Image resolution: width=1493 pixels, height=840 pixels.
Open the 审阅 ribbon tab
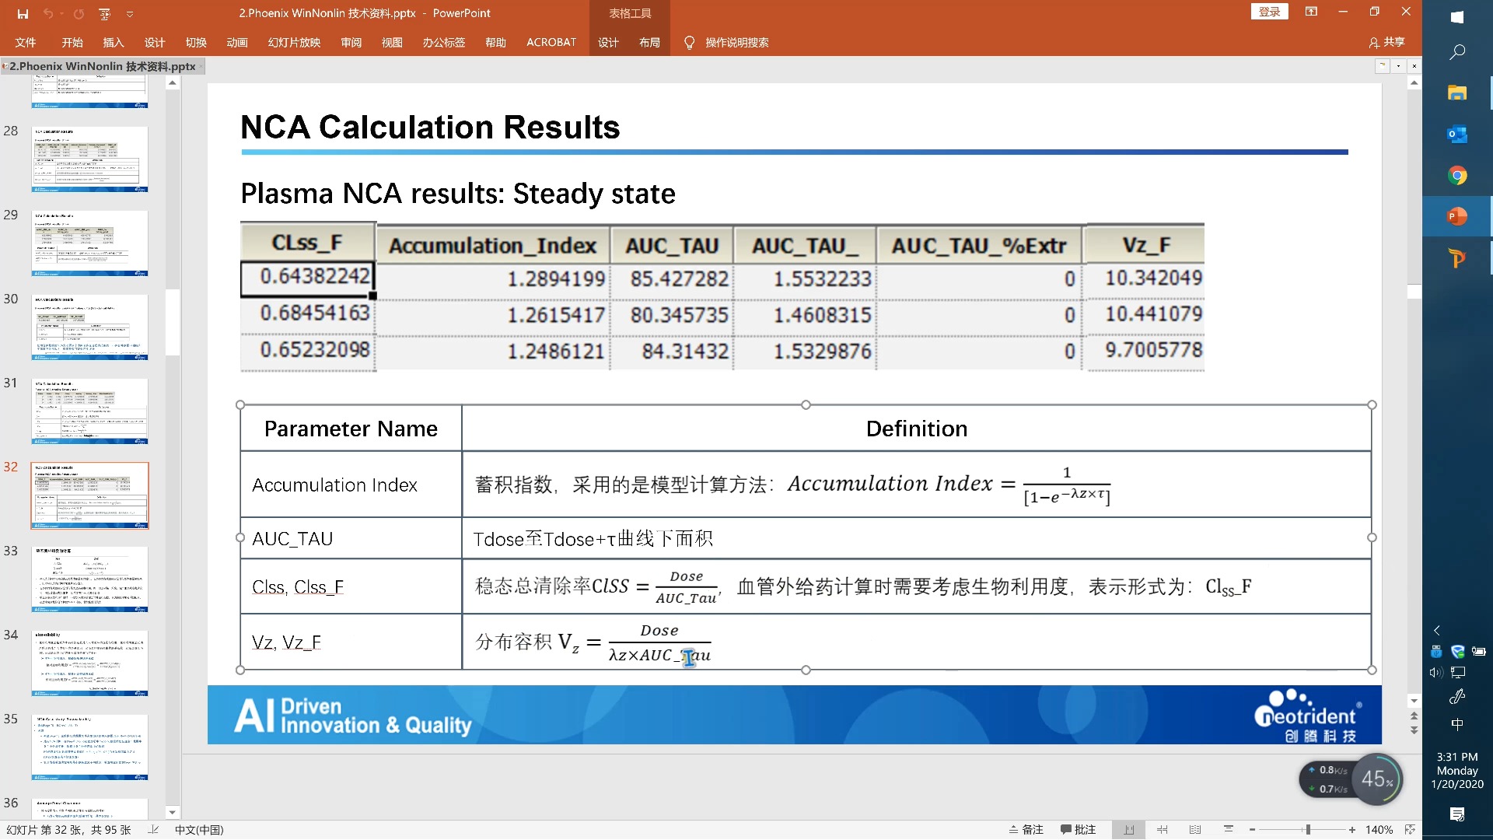tap(351, 42)
